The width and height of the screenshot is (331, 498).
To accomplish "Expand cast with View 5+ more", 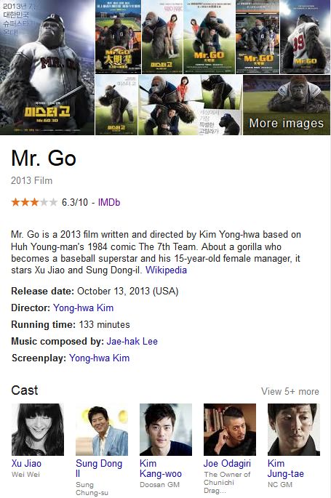I will (x=290, y=391).
